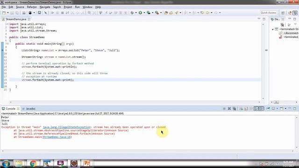
Task: Click Remove Launch icon in Console toolbar
Action: tap(229, 109)
